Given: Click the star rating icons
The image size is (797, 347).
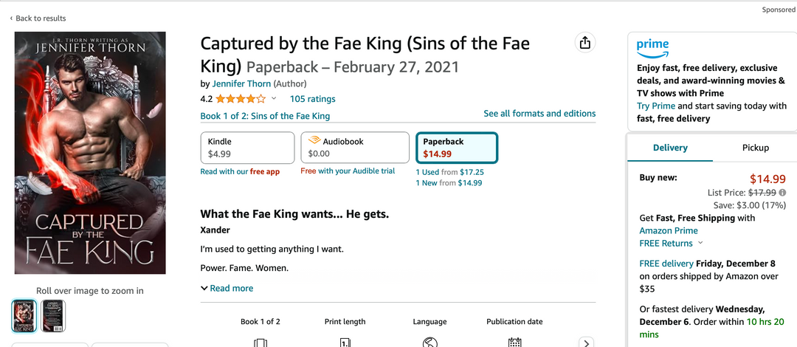Looking at the screenshot, I should [x=241, y=99].
